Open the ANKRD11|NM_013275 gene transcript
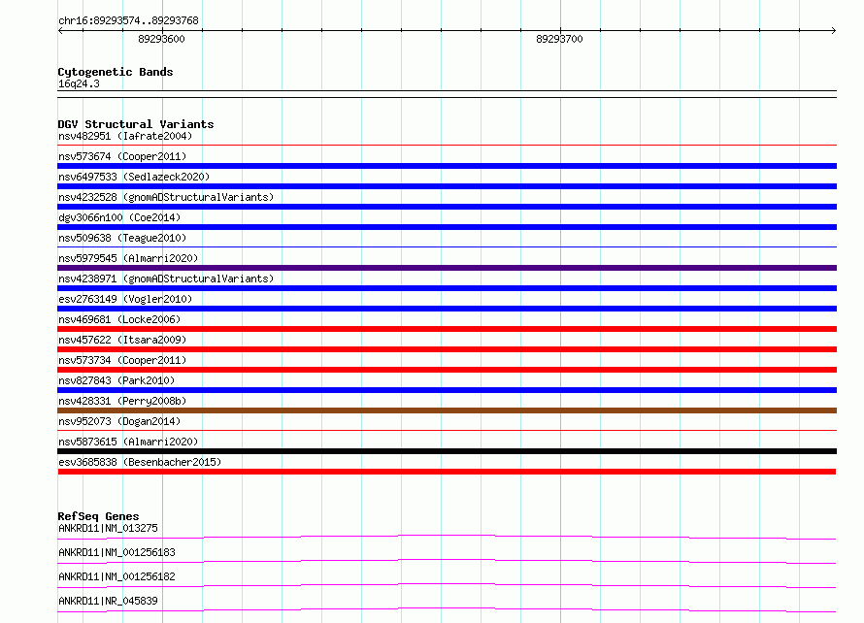The height and width of the screenshot is (623, 864). pyautogui.click(x=447, y=537)
